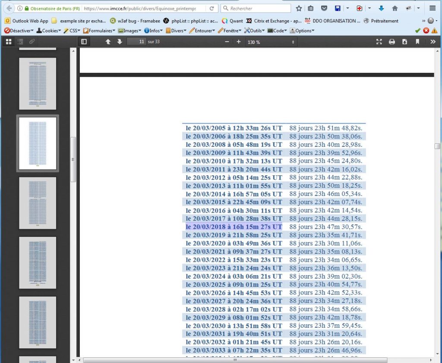Go to next PDF page
Viewport: 442px width, 363px height.
[120, 42]
